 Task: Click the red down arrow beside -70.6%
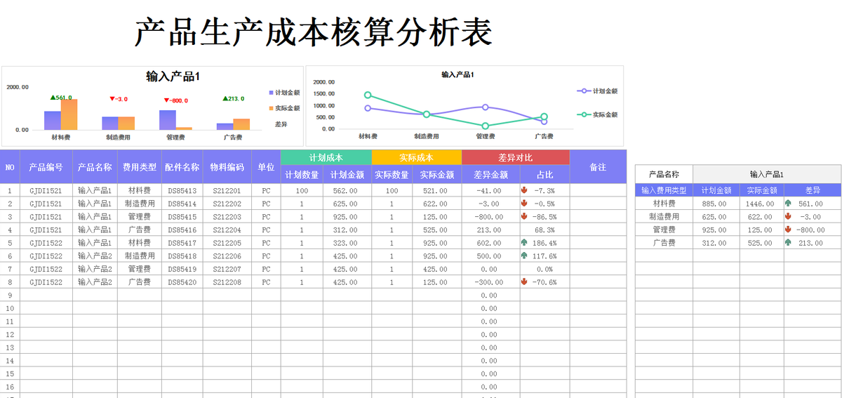pyautogui.click(x=524, y=282)
